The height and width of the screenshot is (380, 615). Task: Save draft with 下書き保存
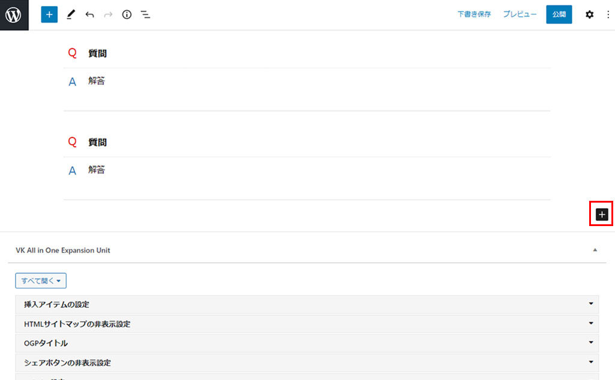click(474, 14)
